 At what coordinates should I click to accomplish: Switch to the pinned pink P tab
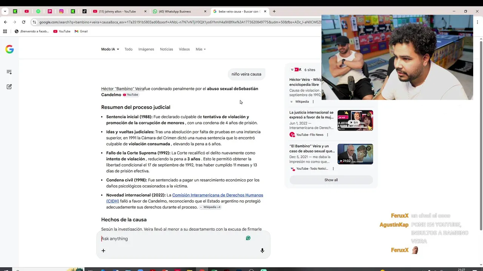pyautogui.click(x=50, y=11)
